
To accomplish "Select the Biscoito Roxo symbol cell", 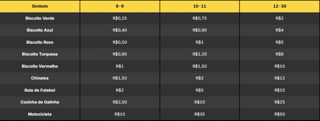I will [x=40, y=42].
